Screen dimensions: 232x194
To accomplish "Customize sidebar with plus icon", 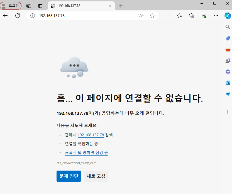I will 228,112.
